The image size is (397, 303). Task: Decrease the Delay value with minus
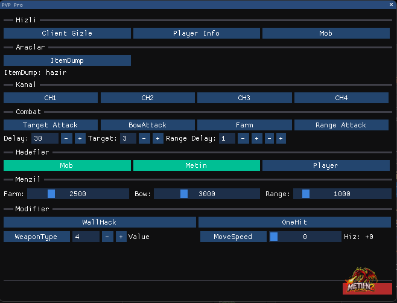[x=66, y=138]
